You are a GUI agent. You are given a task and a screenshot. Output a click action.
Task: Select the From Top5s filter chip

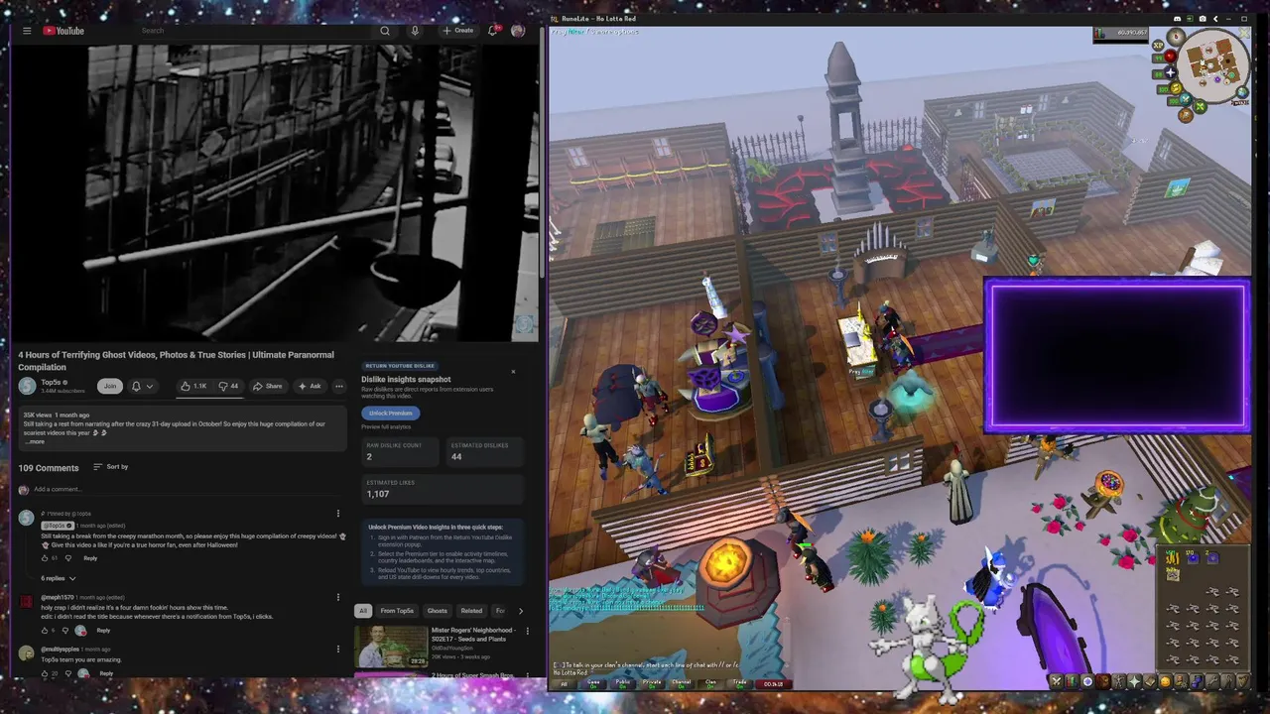[397, 611]
